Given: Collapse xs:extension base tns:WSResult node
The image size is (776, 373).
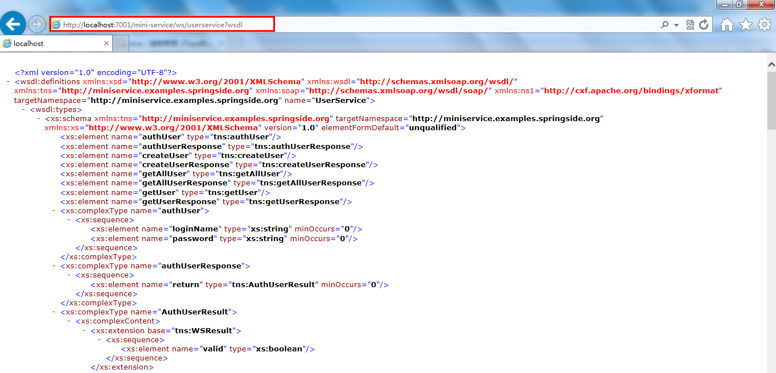Looking at the screenshot, I should click(84, 330).
